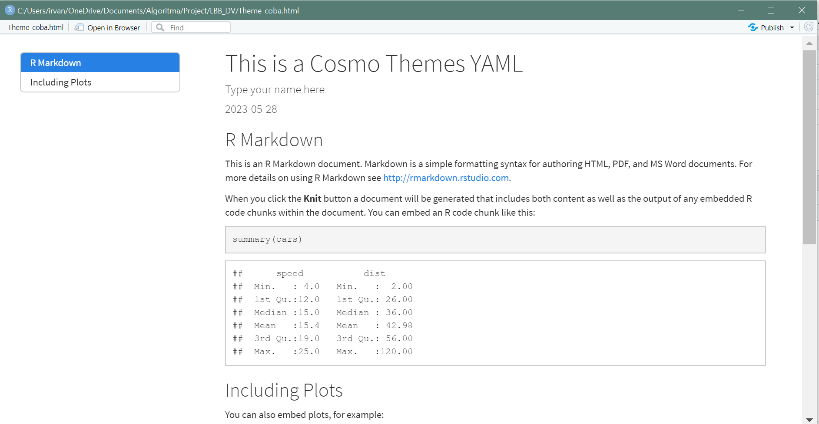
Task: Click the blue Publish icon
Action: (753, 27)
